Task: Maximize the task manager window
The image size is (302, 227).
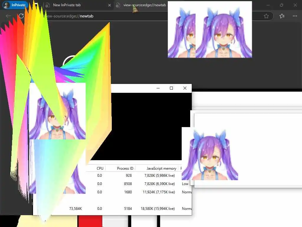Action: (x=171, y=88)
